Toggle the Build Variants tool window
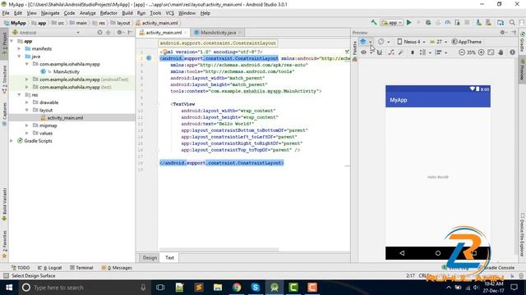 click(x=4, y=204)
